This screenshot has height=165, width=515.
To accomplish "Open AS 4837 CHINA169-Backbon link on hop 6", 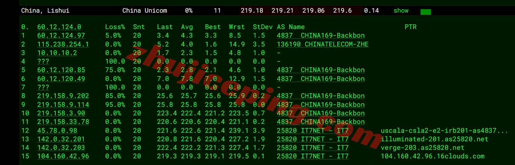I will [321, 79].
